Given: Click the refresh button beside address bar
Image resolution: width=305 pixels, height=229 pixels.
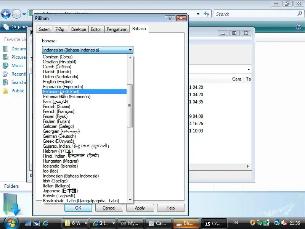Looking at the screenshot, I should [207, 14].
